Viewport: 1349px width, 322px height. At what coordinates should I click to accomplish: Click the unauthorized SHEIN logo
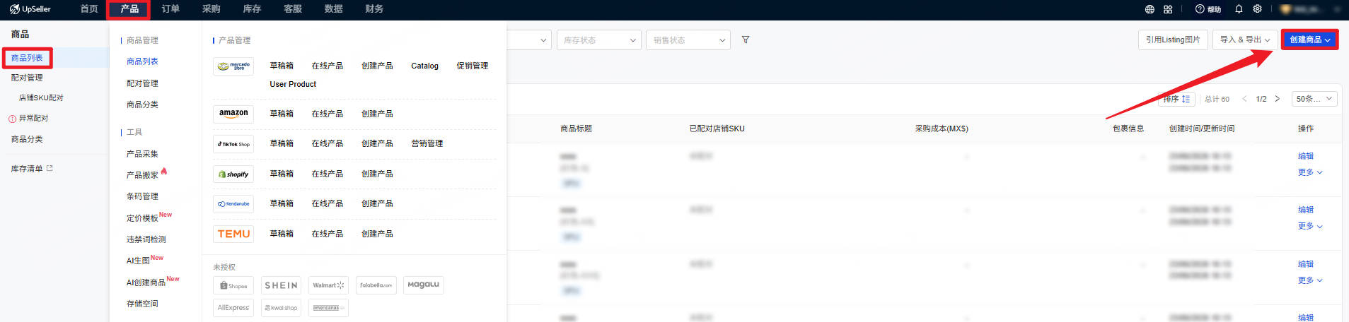click(281, 285)
